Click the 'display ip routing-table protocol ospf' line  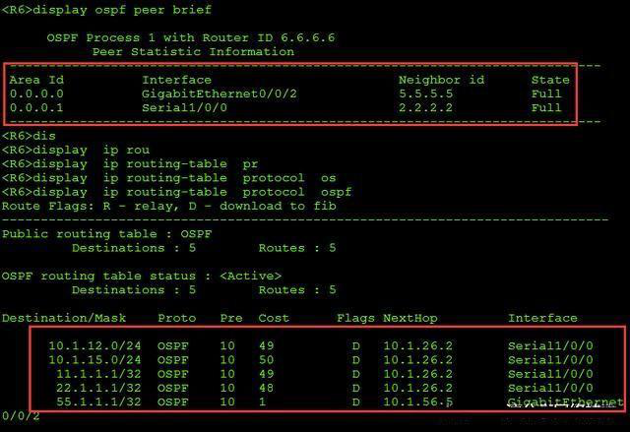pos(177,192)
